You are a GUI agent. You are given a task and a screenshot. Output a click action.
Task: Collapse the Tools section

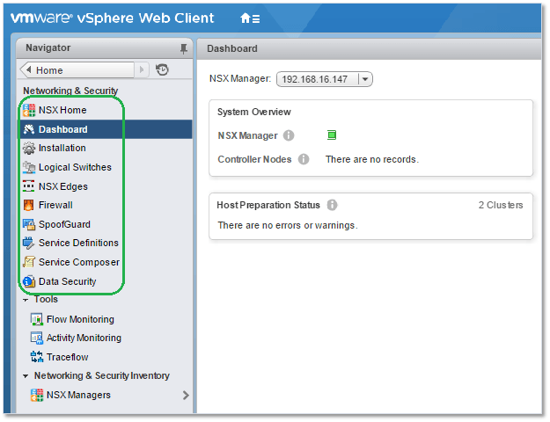click(x=26, y=300)
